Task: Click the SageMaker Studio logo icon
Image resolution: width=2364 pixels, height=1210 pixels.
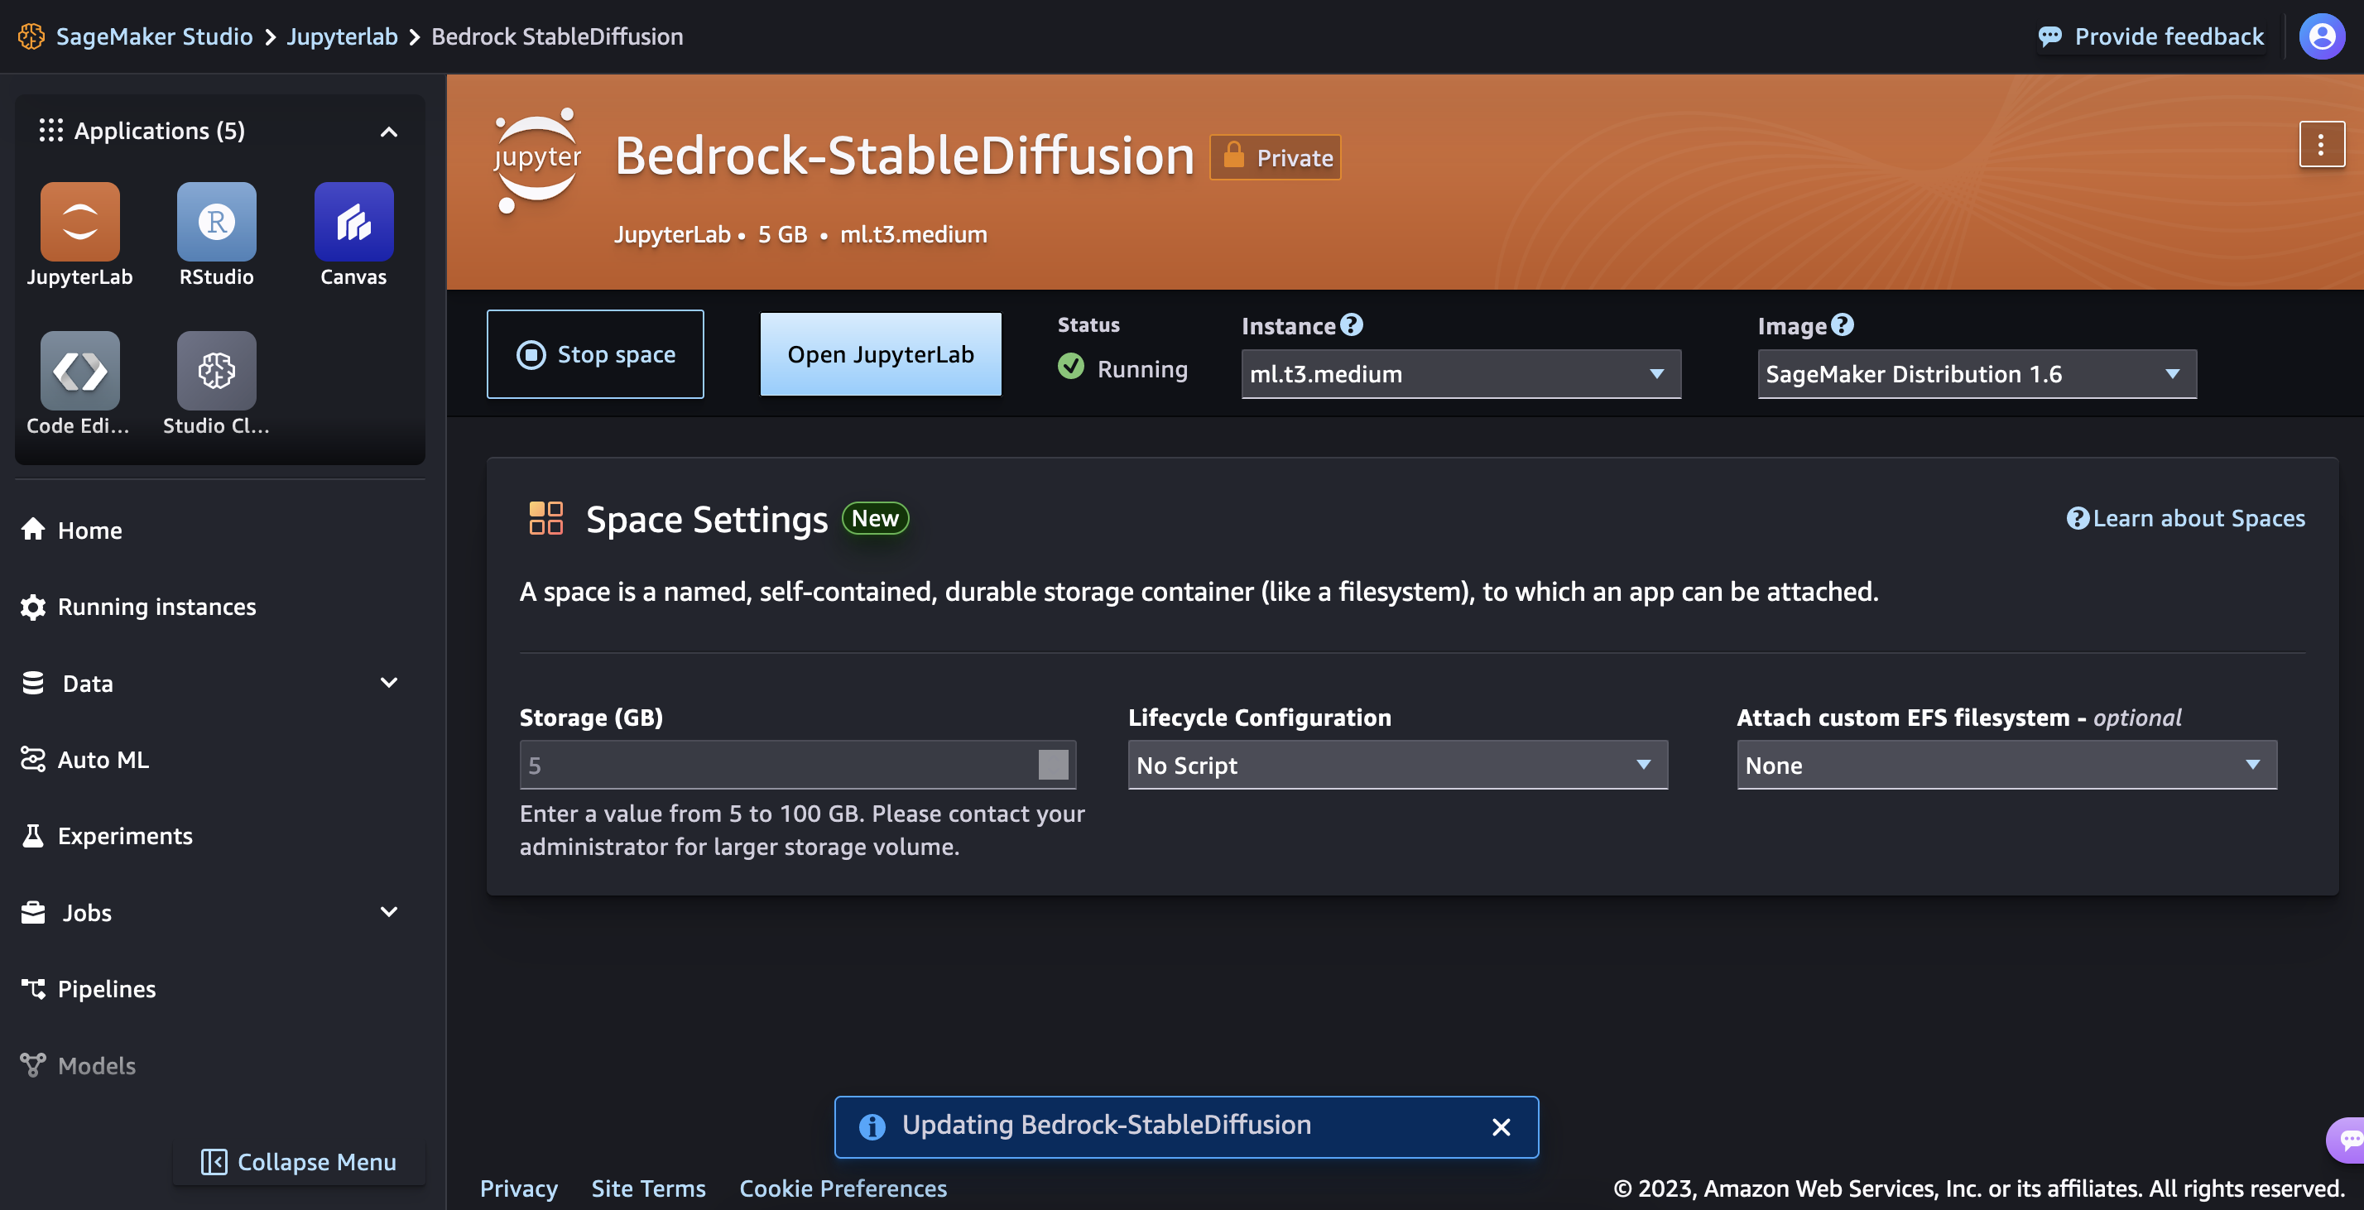Action: [31, 36]
